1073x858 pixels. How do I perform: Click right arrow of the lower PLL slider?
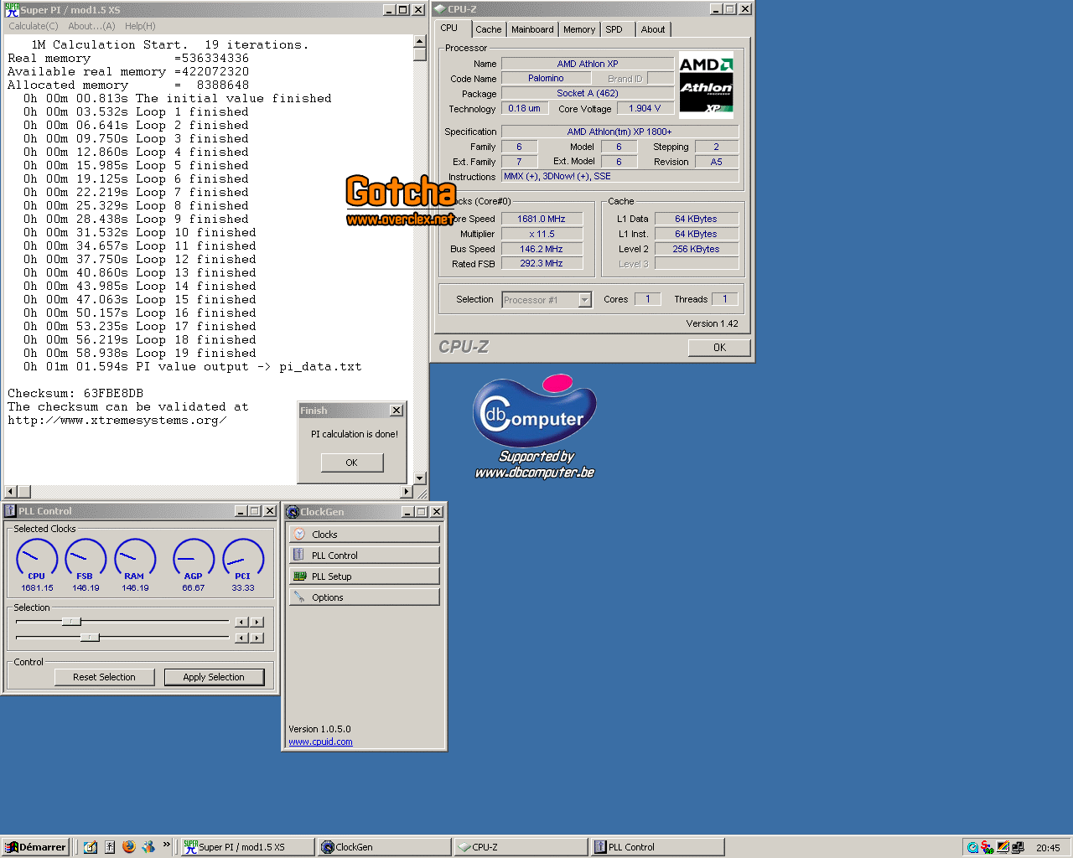pos(257,638)
